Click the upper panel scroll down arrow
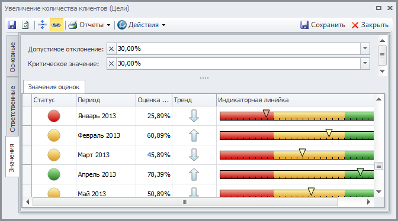Image resolution: width=398 pixels, height=221 pixels. (382, 71)
